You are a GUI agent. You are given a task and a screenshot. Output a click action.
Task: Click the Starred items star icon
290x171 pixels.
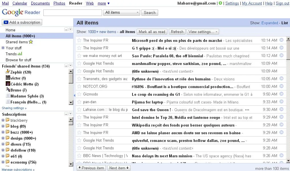coord(31,42)
